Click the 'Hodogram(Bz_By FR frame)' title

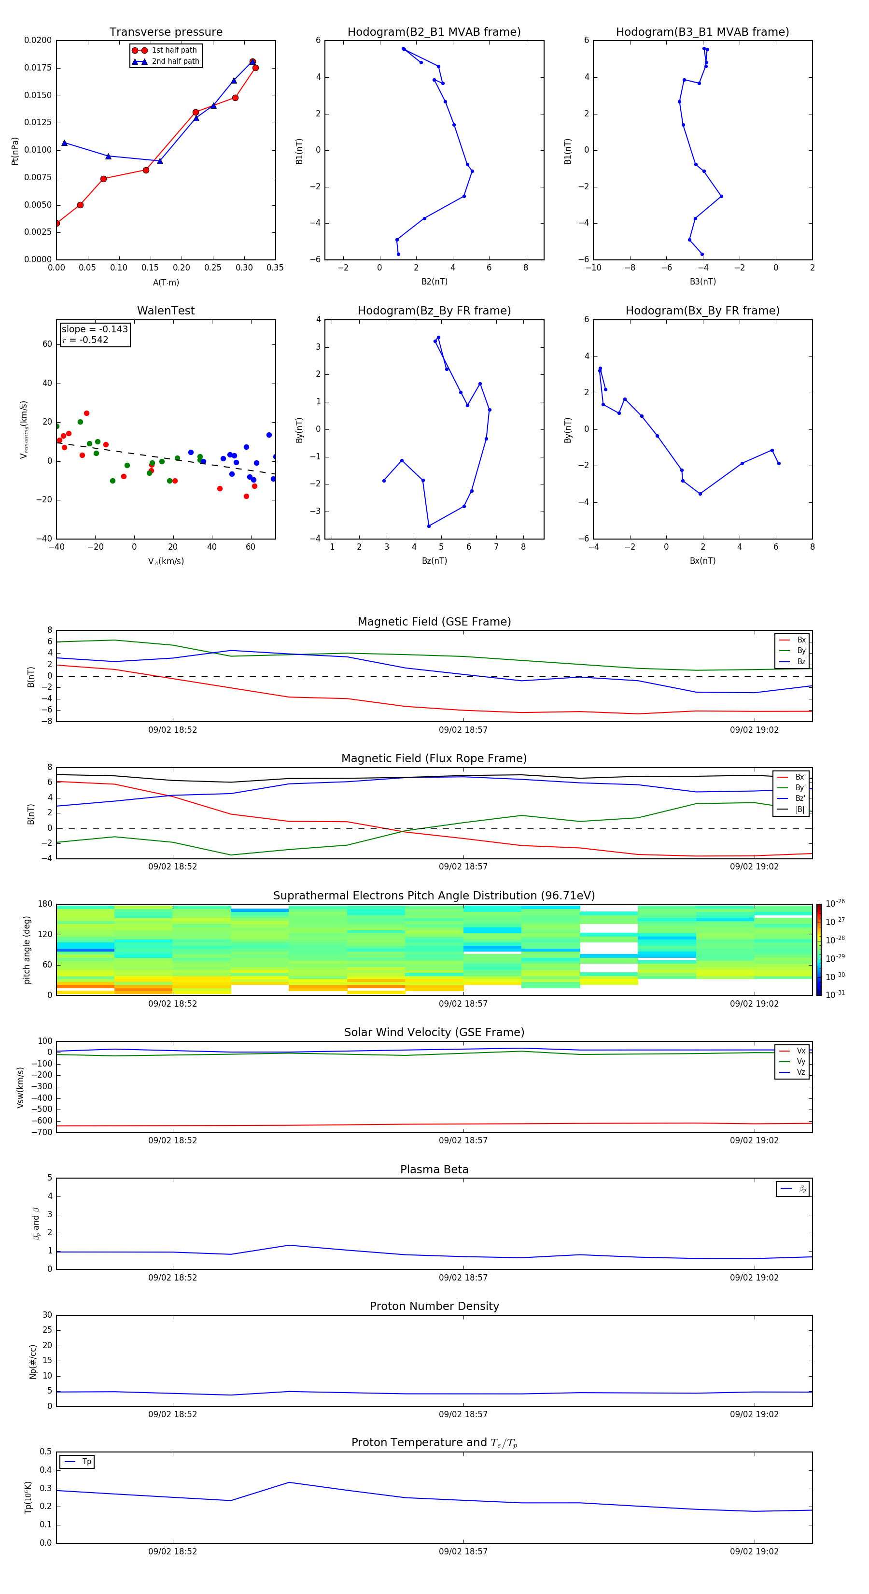click(434, 311)
